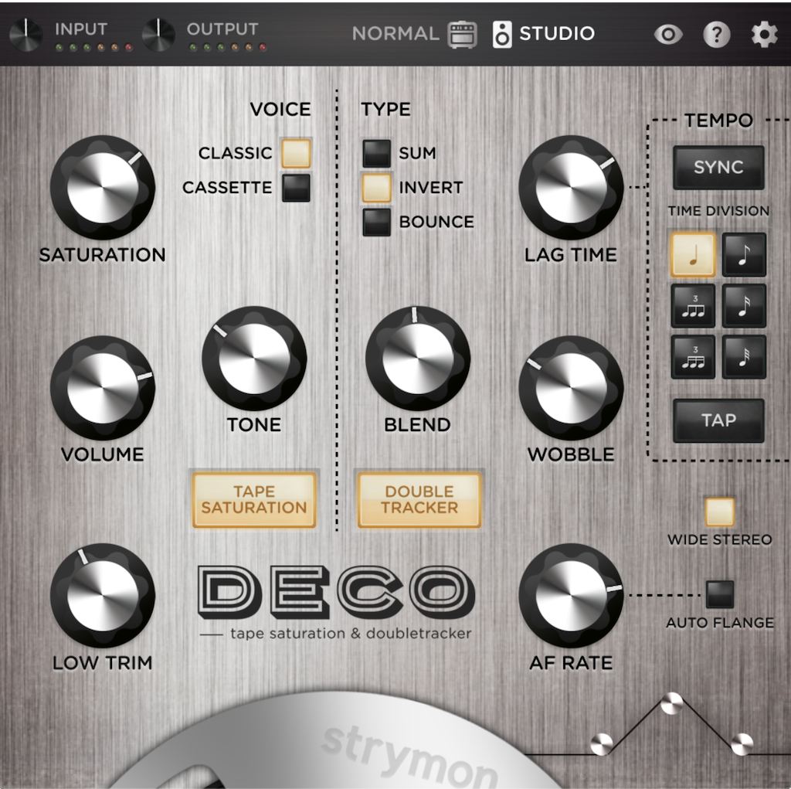Select quarter note time division
This screenshot has width=791, height=789.
693,254
